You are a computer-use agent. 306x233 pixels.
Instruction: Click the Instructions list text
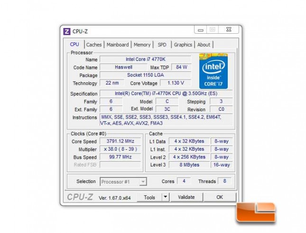click(166, 120)
